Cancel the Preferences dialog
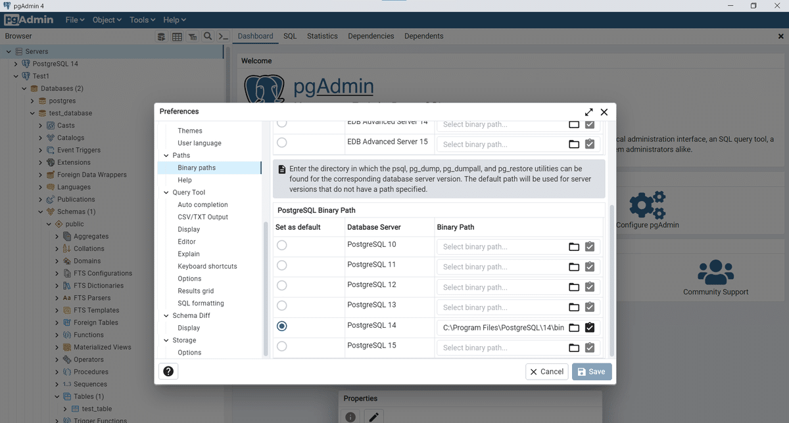The width and height of the screenshot is (789, 423). coord(546,371)
